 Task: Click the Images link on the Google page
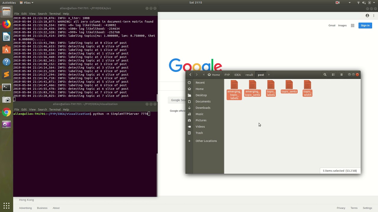(342, 26)
